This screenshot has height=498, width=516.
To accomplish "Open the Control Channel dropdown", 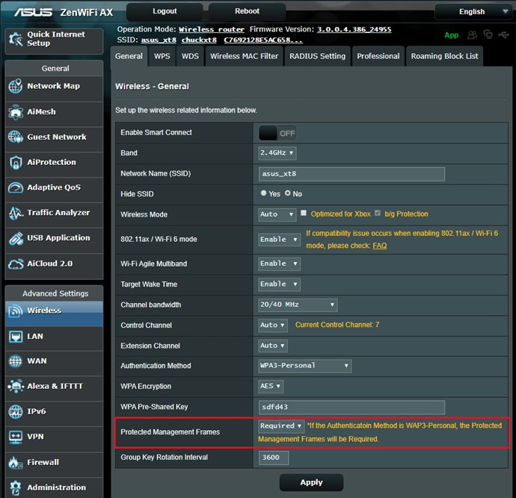I will point(273,326).
